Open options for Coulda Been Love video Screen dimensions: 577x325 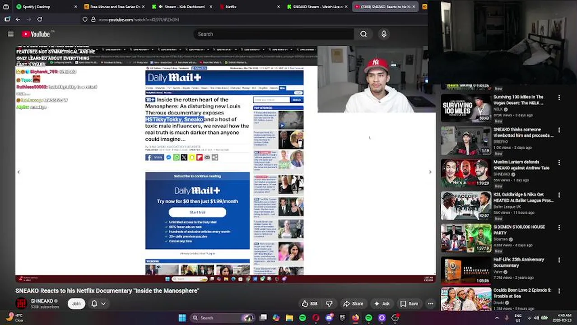pos(559,291)
